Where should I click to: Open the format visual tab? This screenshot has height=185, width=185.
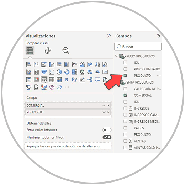click(x=48, y=51)
